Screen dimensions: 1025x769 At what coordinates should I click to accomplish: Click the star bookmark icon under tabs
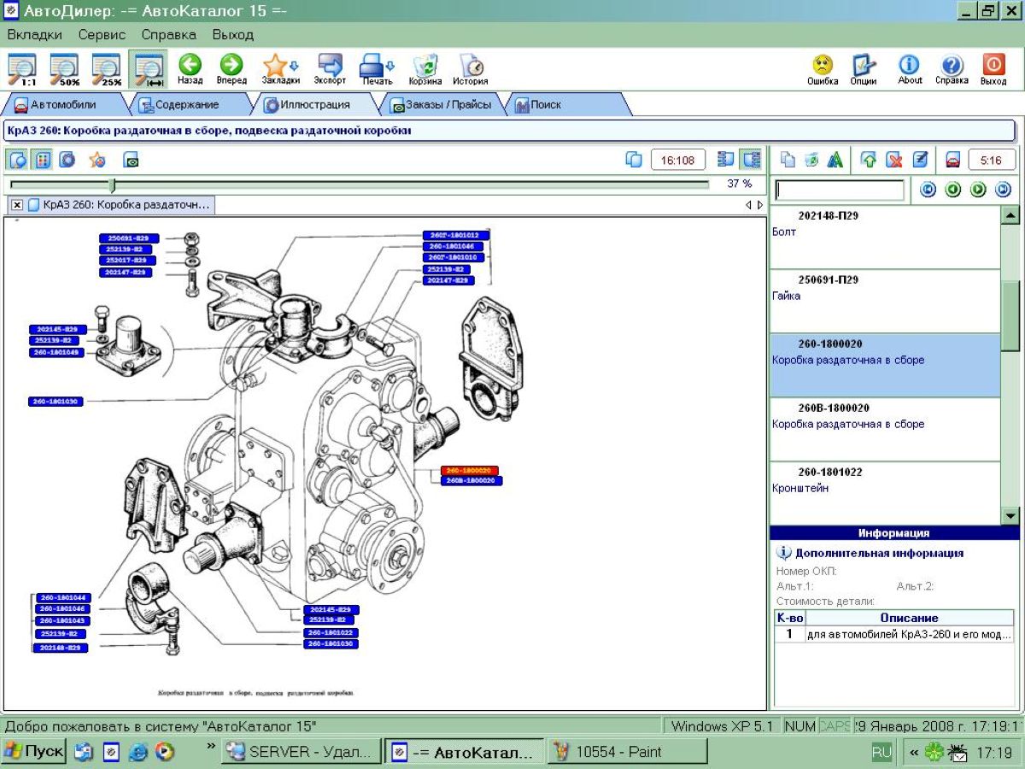97,160
